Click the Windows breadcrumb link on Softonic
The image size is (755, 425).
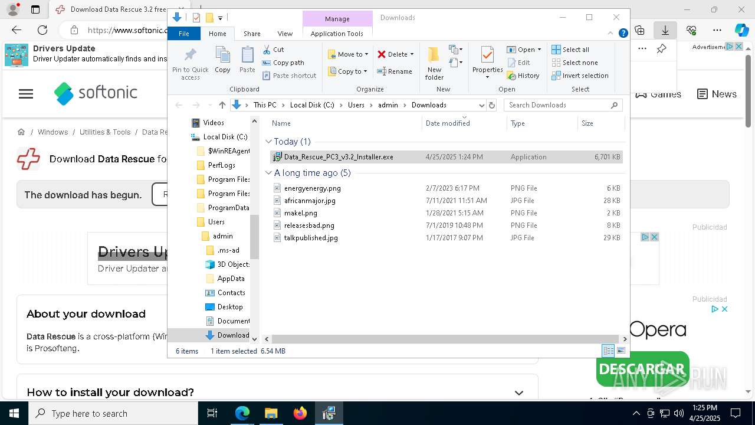click(52, 132)
